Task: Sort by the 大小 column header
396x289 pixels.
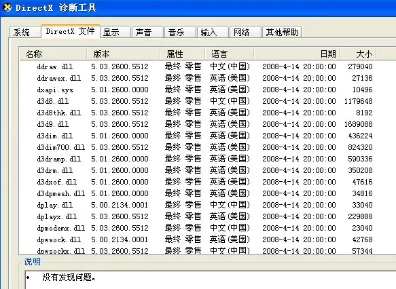Action: [358, 54]
